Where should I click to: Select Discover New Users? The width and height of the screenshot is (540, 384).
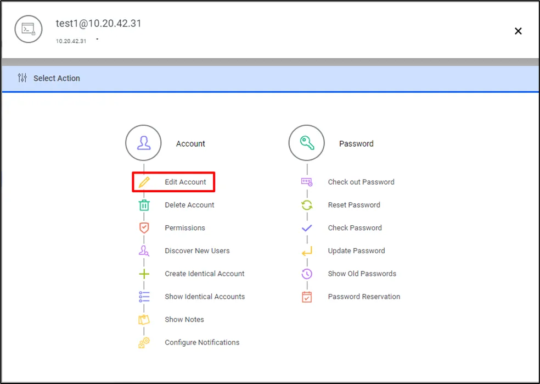tap(198, 251)
